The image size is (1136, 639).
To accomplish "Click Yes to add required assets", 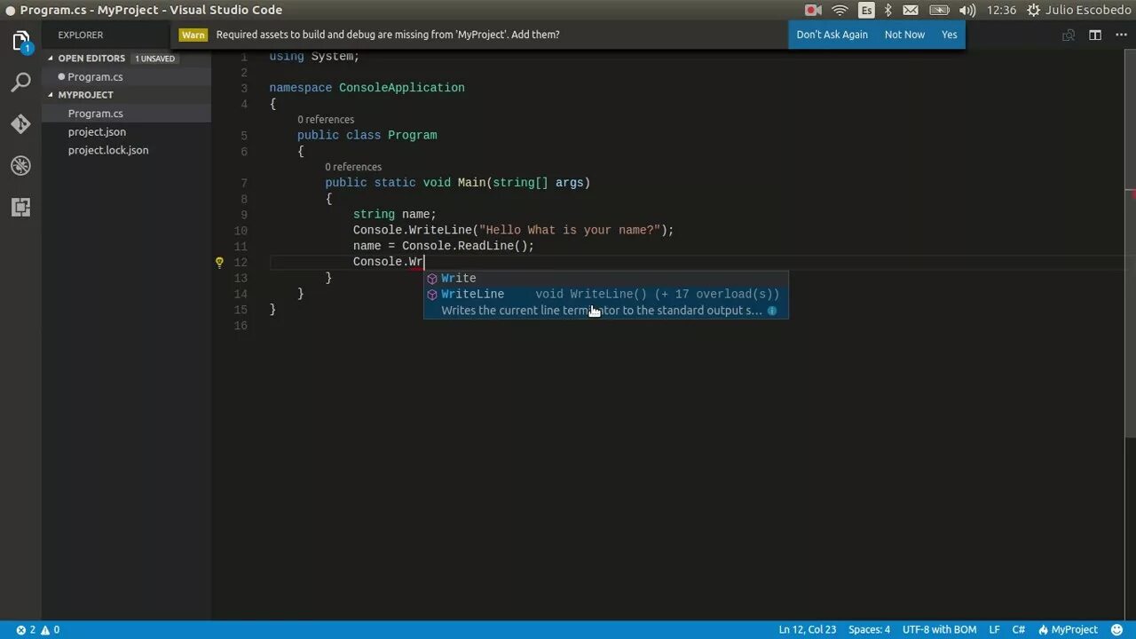I will (950, 35).
